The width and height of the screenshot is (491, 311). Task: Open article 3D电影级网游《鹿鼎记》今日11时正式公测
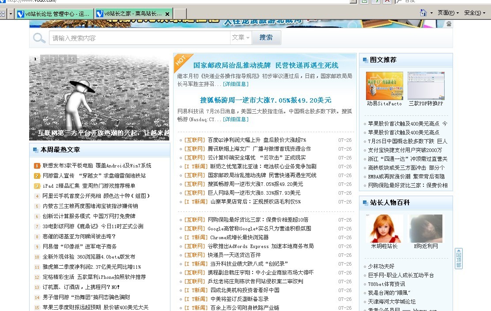[x=93, y=226]
